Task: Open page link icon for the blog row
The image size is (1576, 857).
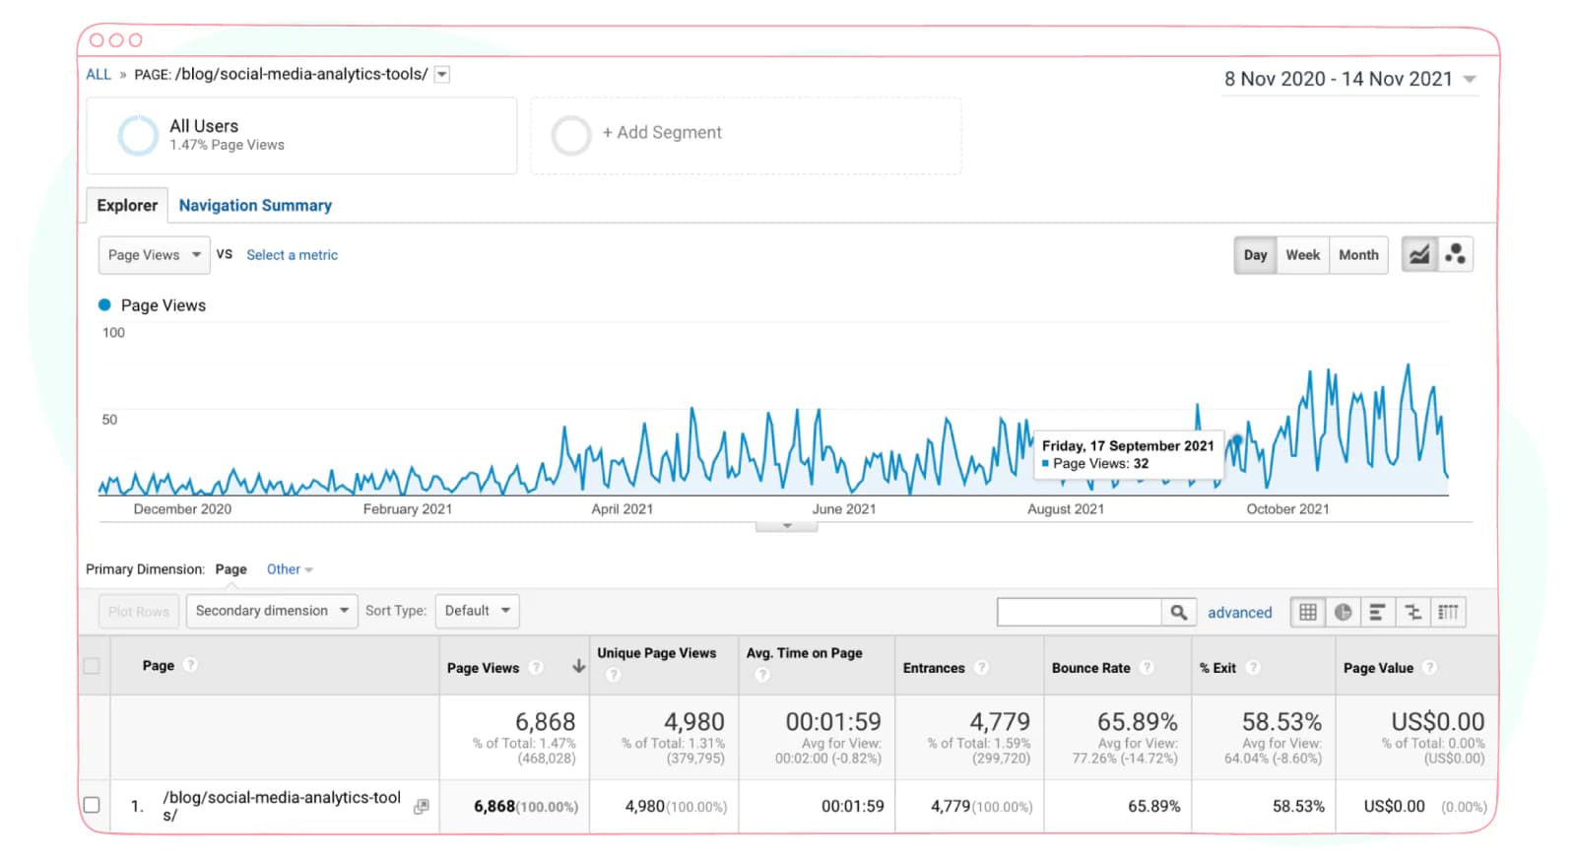Action: click(422, 806)
